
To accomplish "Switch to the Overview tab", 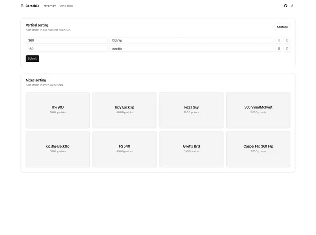I will 50,6.
